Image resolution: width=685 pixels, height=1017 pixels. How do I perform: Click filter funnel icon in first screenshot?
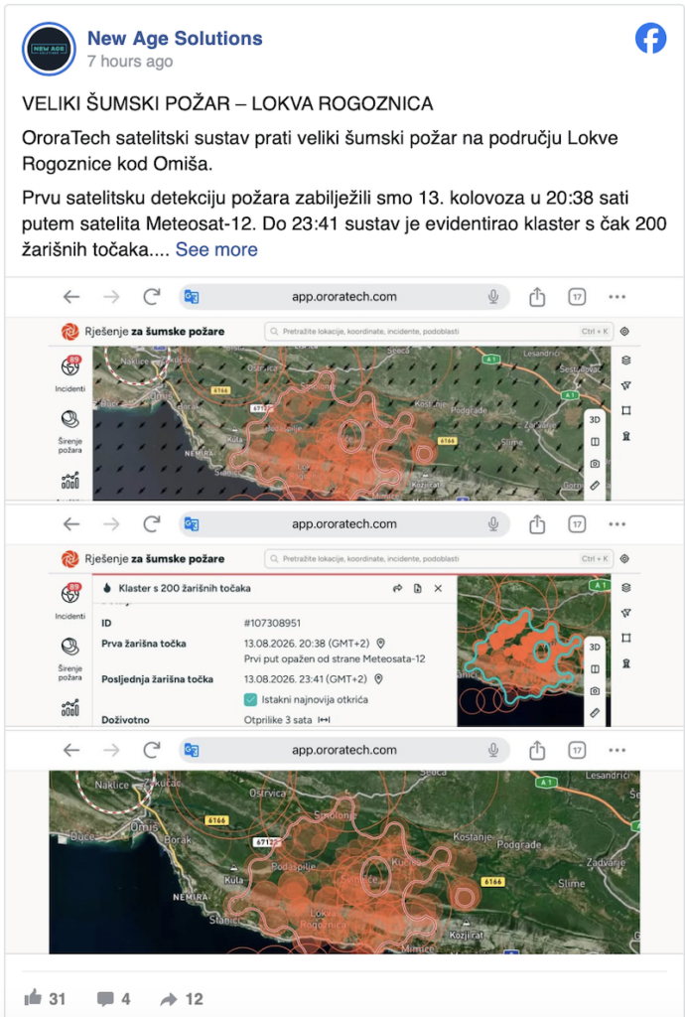click(x=626, y=385)
